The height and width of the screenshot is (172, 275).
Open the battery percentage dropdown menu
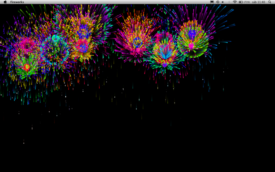coord(247,2)
